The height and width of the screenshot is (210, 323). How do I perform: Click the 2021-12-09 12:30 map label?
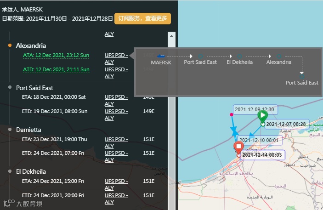click(255, 109)
